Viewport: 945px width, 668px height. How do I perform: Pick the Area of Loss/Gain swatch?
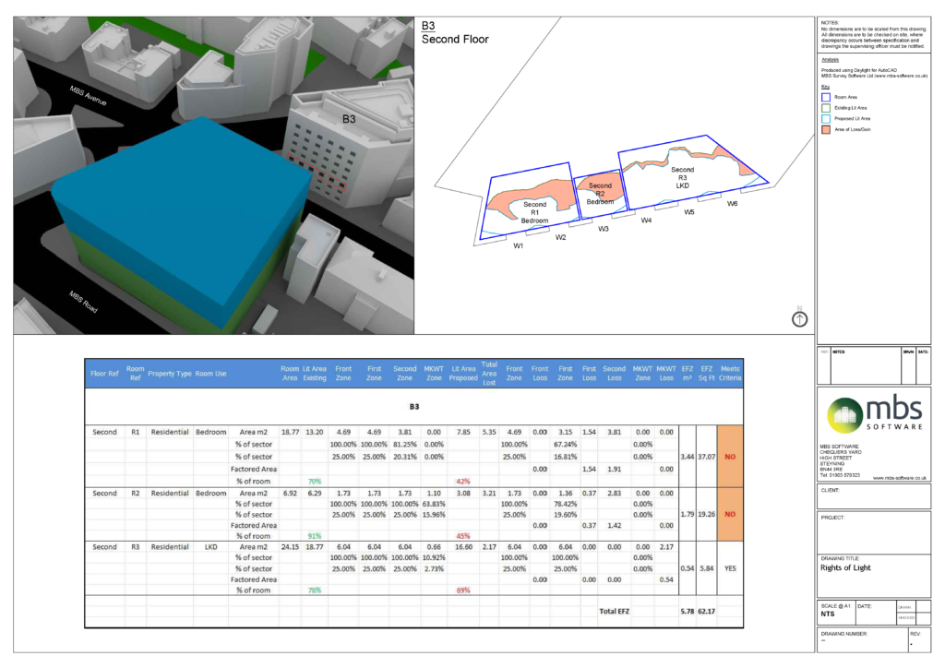click(x=826, y=129)
